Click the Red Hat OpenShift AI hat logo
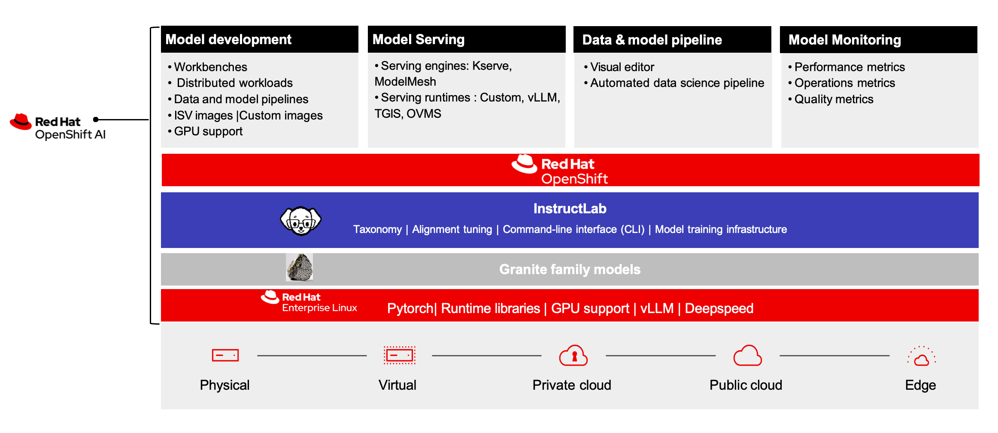 click(x=21, y=122)
